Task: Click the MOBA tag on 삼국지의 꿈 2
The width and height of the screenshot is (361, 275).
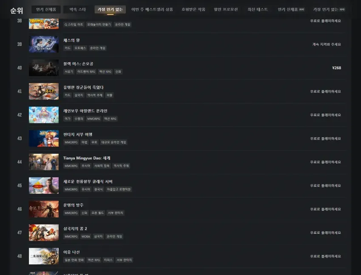Action: (85, 237)
